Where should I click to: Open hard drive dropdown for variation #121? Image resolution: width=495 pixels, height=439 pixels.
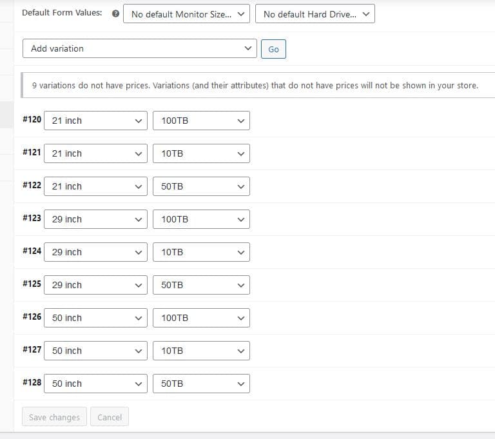point(201,153)
